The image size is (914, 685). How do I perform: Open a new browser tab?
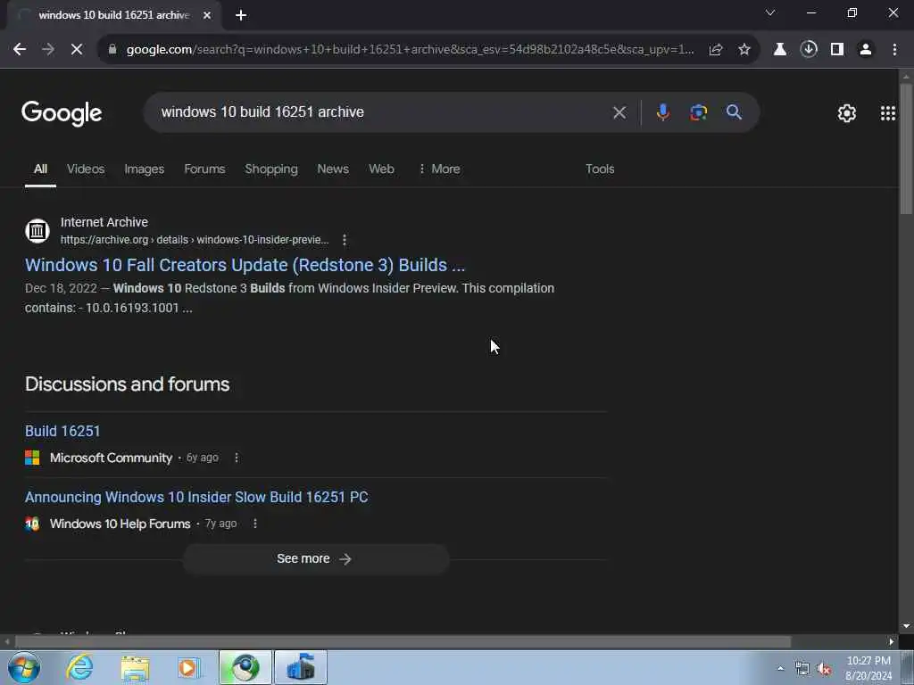tap(241, 15)
